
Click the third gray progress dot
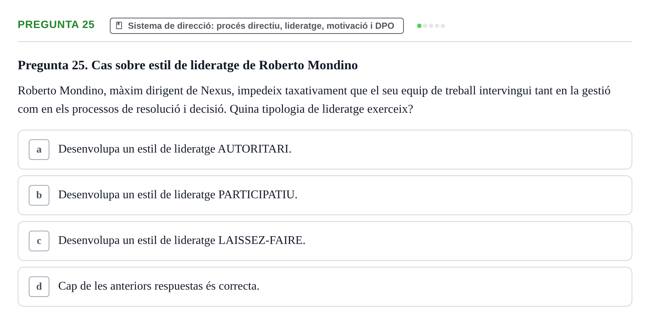[x=431, y=26]
